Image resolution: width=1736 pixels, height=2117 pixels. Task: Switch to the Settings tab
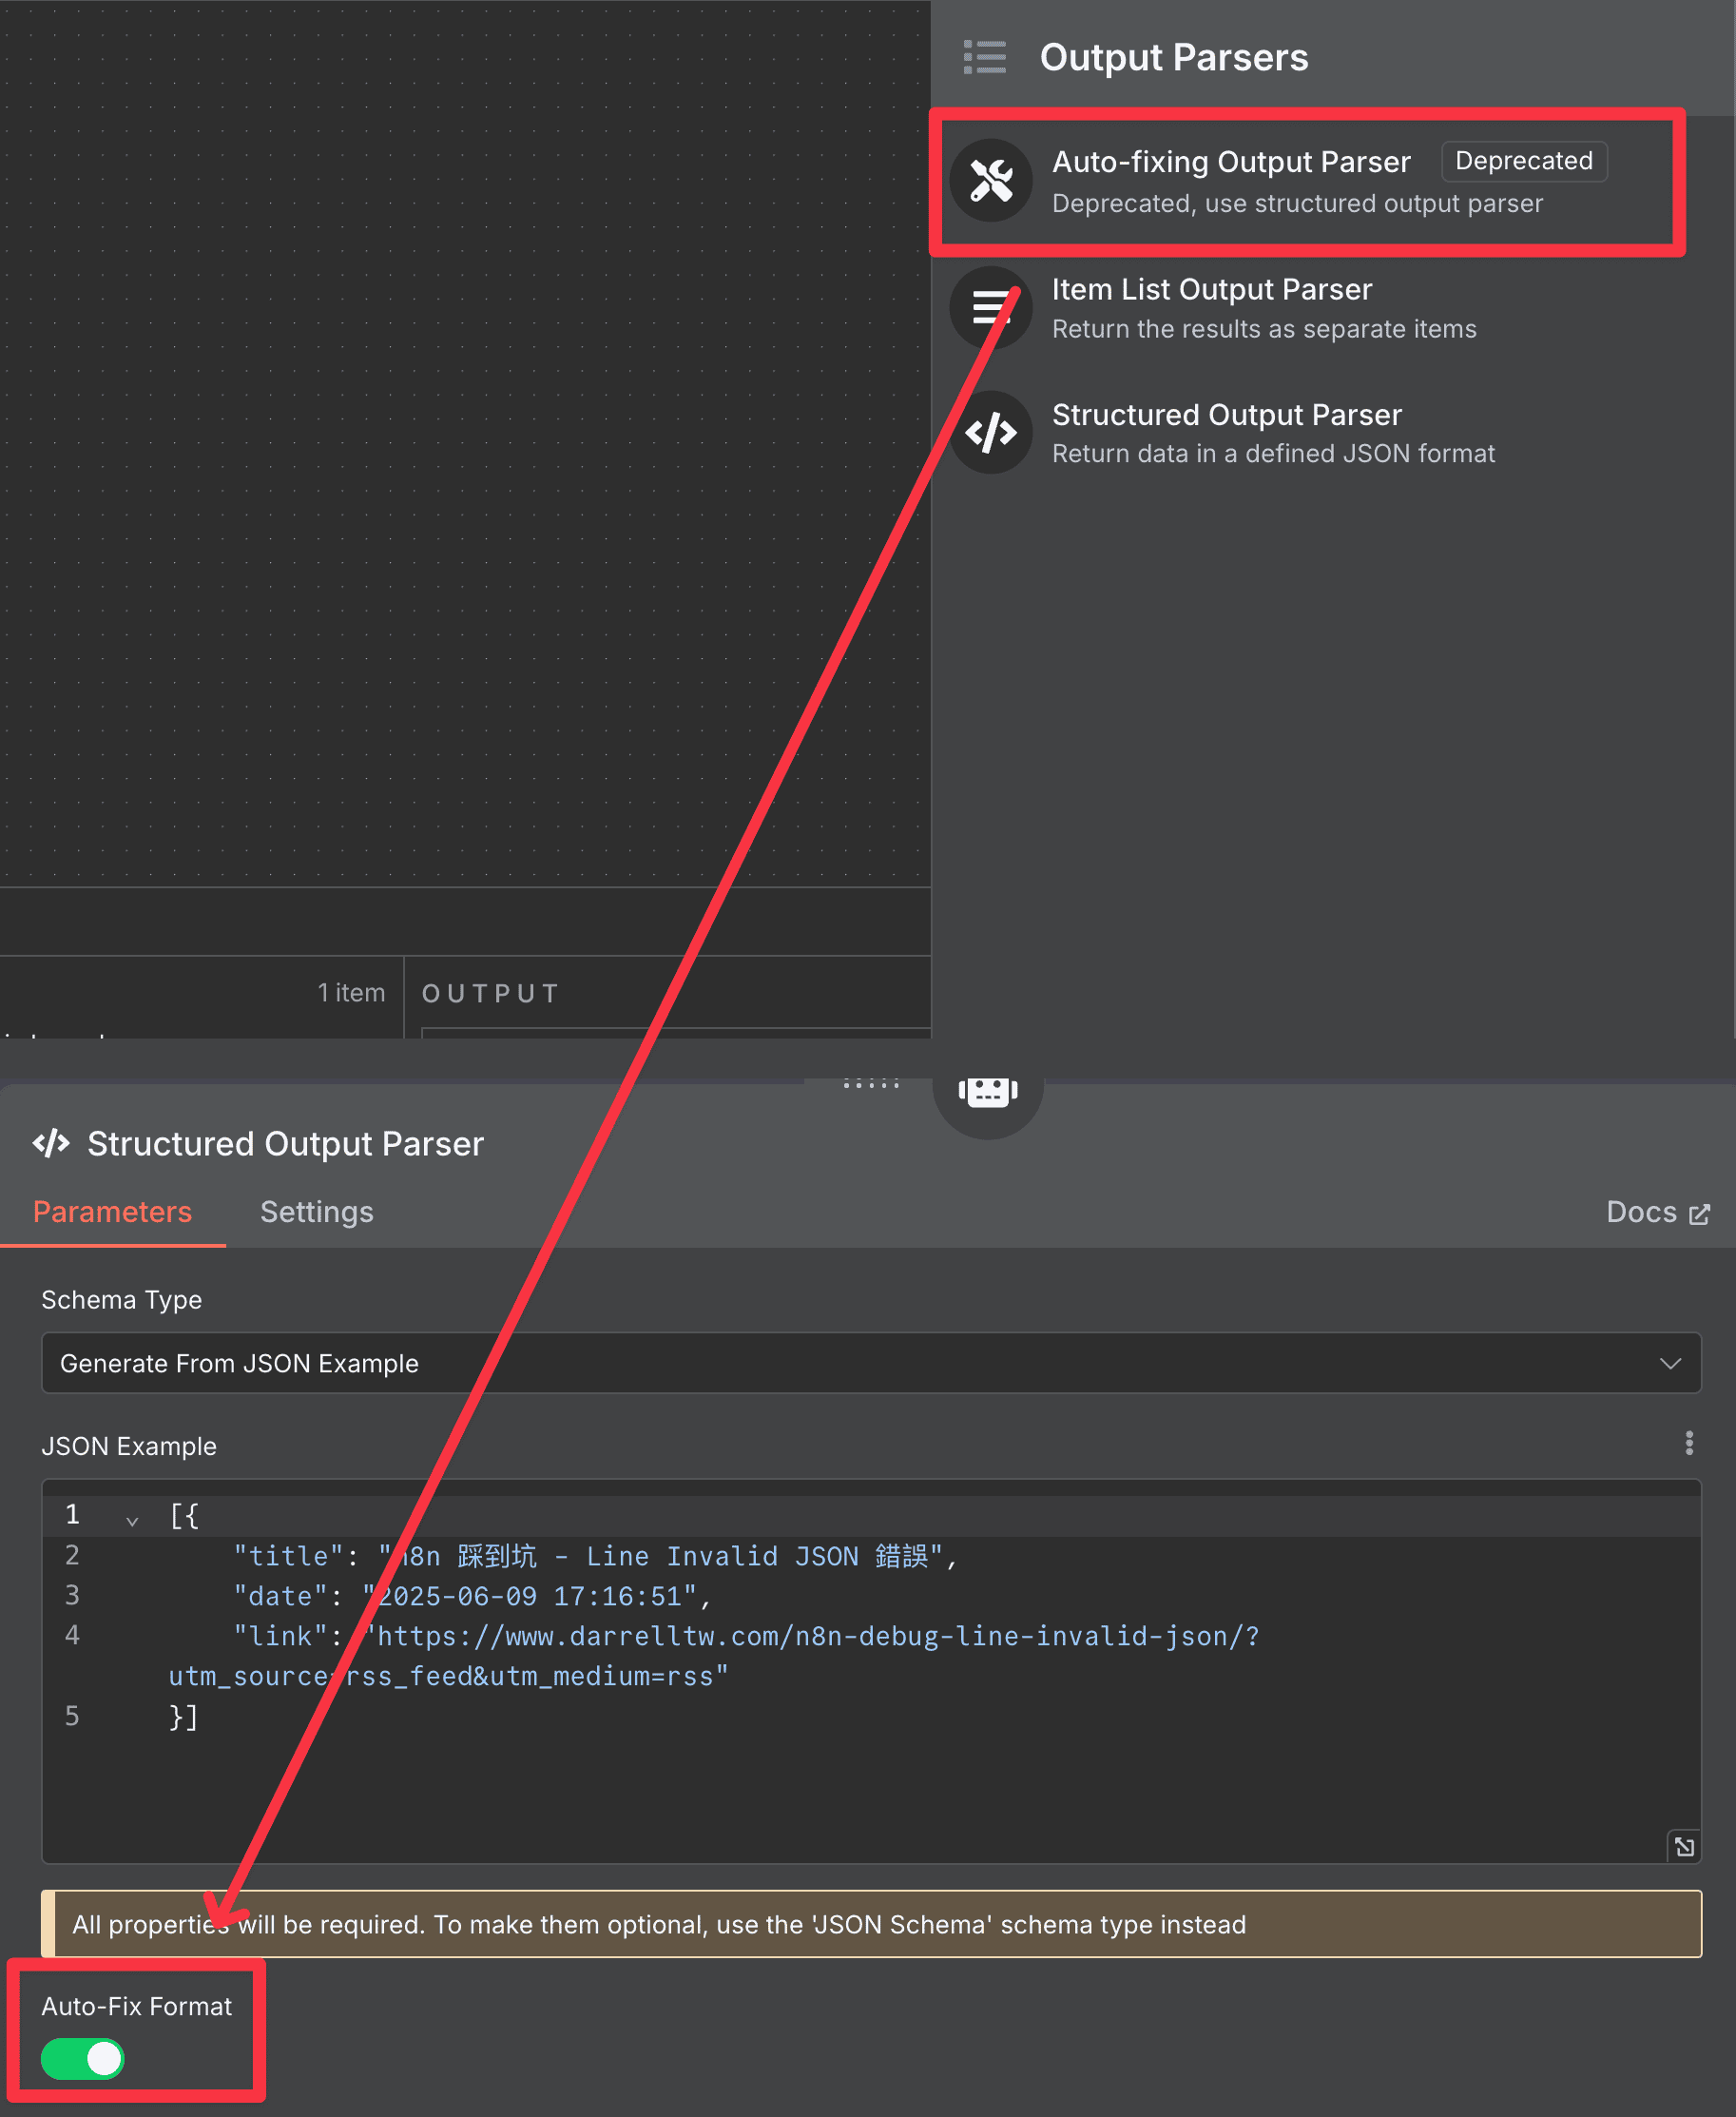316,1212
